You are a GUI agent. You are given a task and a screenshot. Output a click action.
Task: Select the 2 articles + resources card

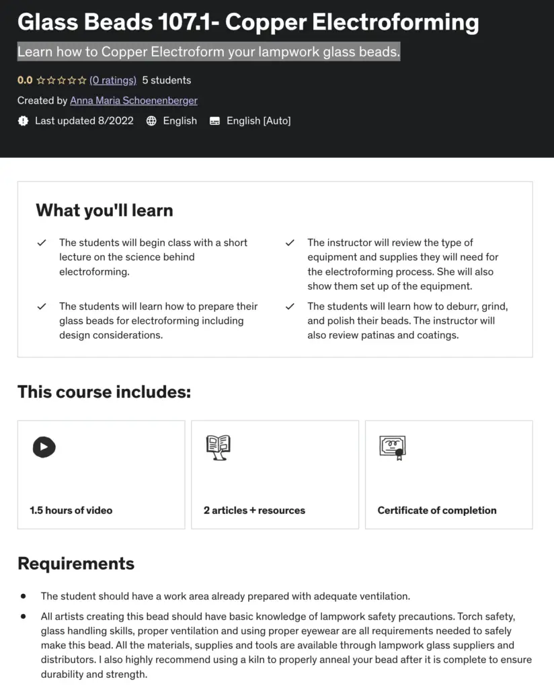coord(275,474)
